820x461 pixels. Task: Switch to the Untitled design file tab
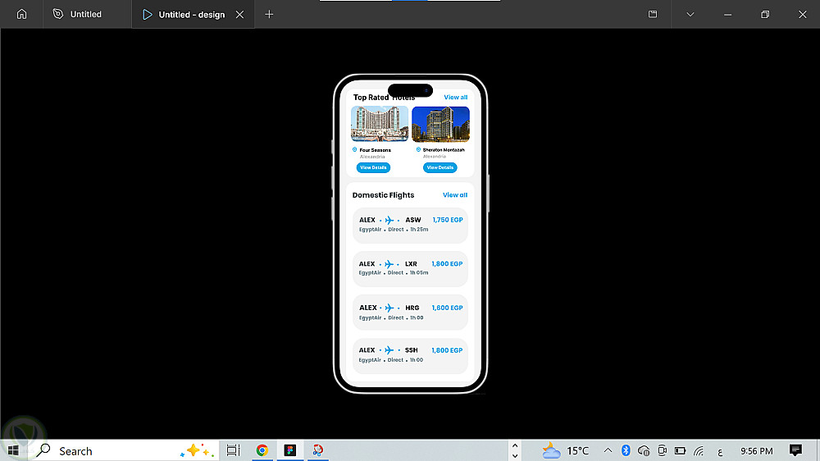(77, 14)
